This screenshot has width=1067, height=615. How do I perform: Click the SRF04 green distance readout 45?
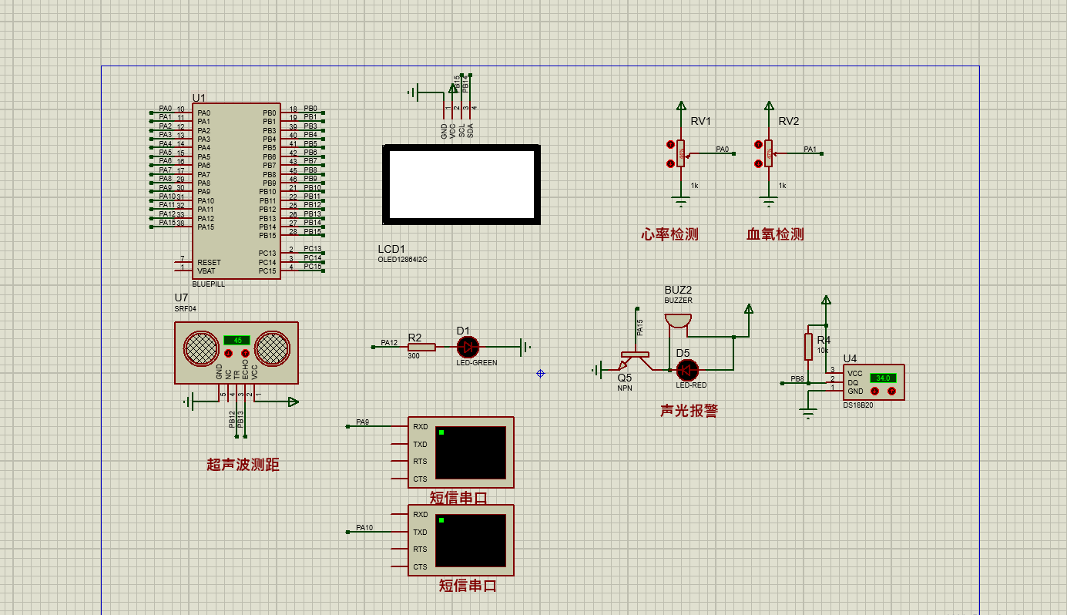pos(237,340)
